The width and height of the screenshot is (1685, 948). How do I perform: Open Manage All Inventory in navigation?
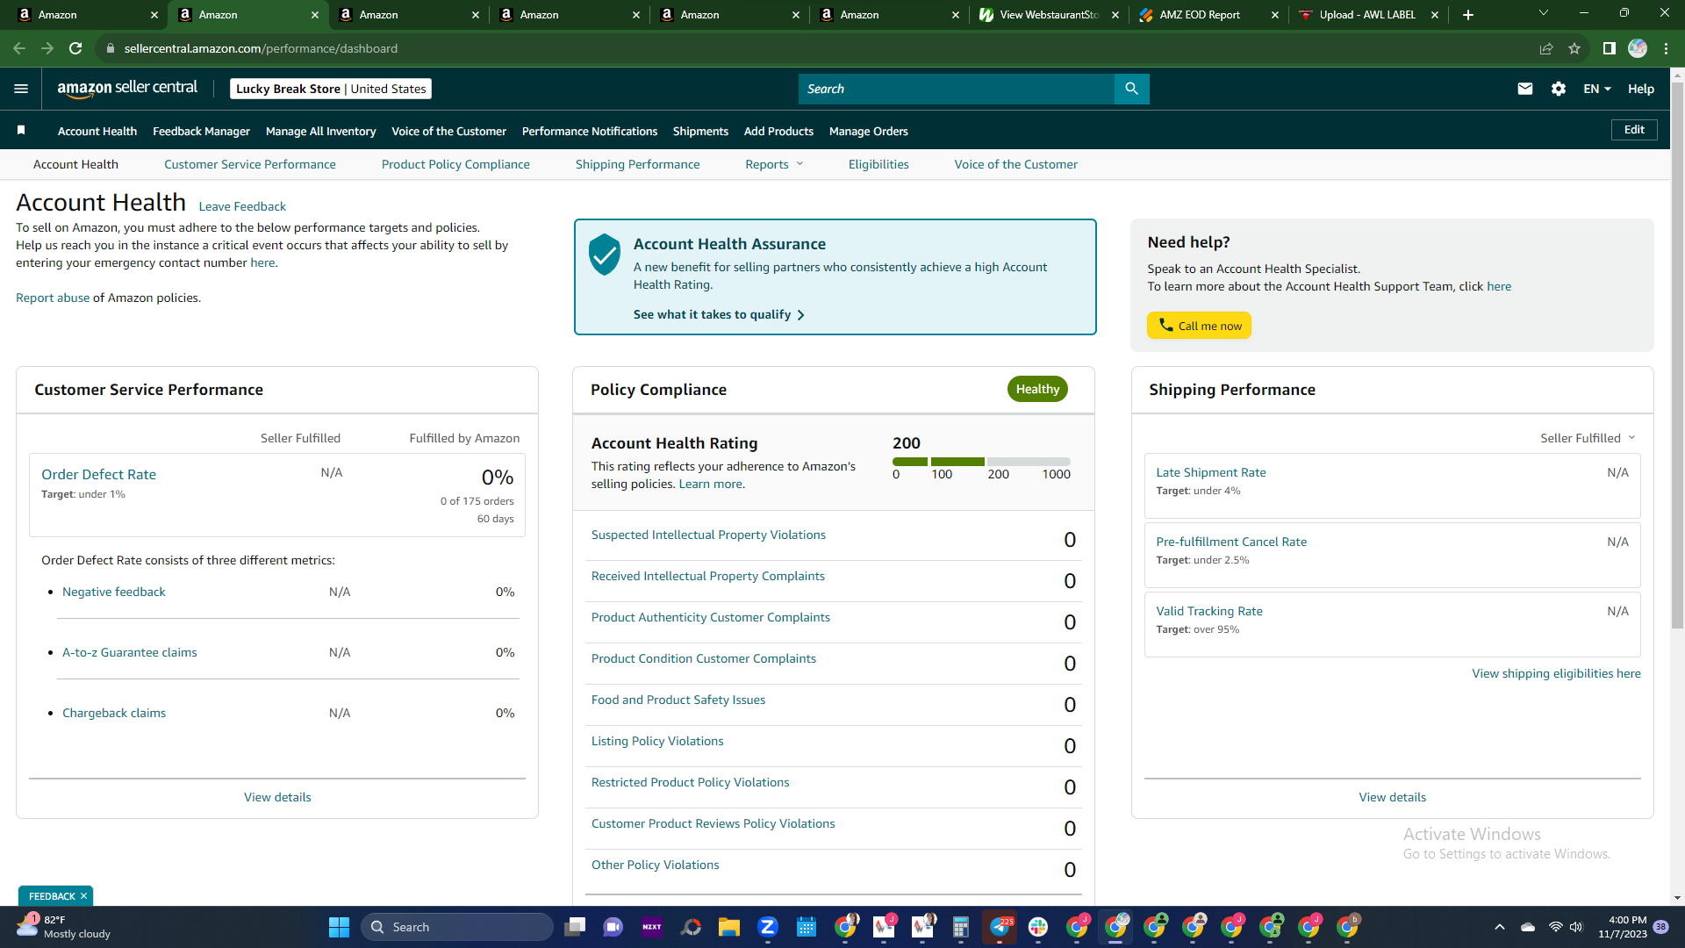tap(320, 131)
